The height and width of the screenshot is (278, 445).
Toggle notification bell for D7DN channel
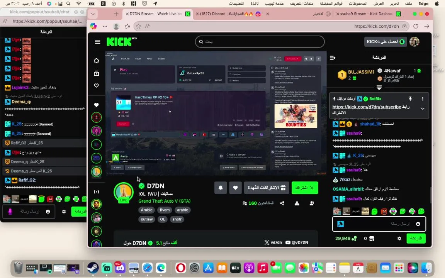pos(221,188)
